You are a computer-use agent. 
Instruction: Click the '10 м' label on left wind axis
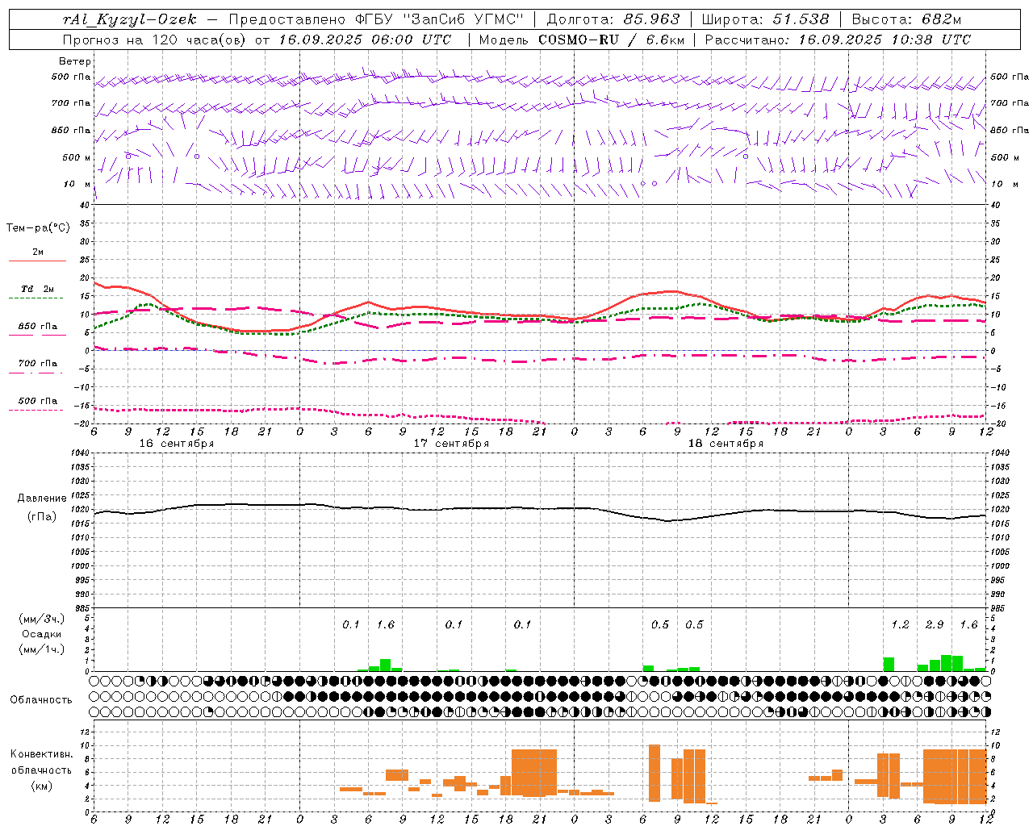(x=77, y=185)
